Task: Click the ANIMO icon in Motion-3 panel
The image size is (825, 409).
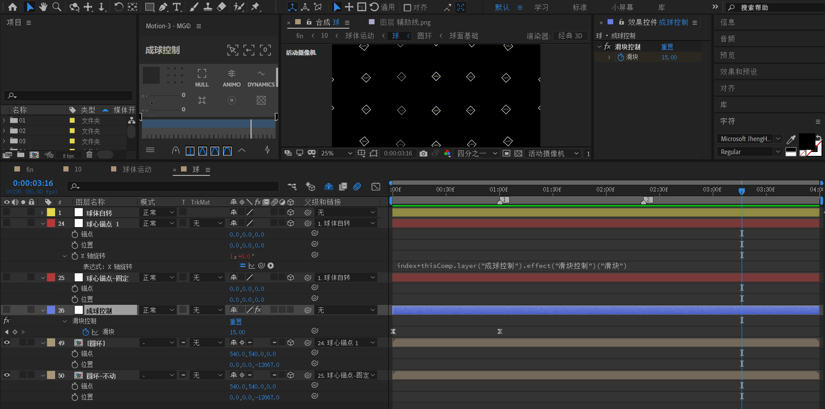Action: pyautogui.click(x=232, y=78)
